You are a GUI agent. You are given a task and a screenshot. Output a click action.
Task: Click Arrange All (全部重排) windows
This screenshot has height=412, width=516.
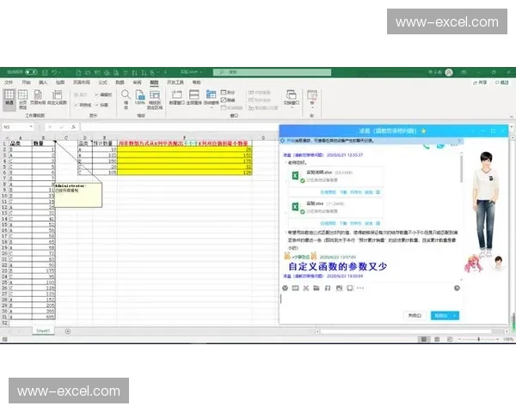click(193, 98)
